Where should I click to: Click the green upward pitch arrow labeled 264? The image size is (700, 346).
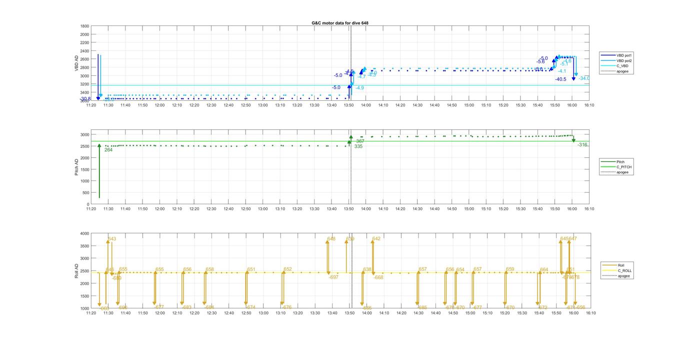[99, 171]
